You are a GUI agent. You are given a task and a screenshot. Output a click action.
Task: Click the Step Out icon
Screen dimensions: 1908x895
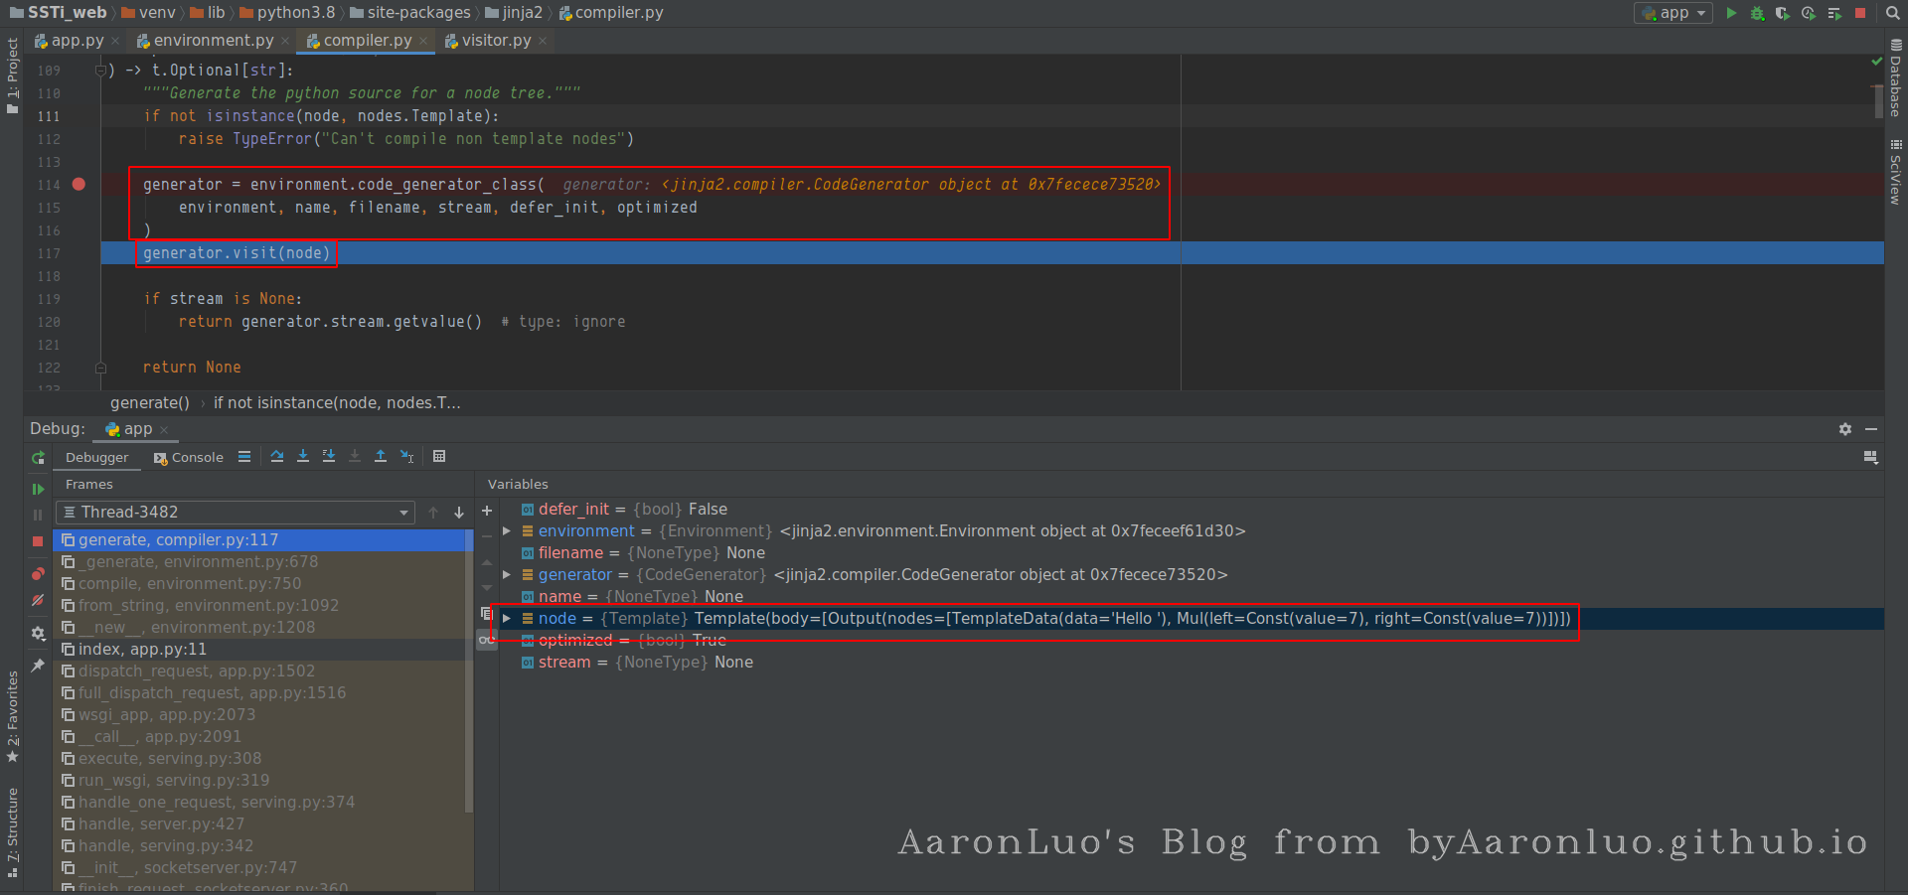pos(381,456)
